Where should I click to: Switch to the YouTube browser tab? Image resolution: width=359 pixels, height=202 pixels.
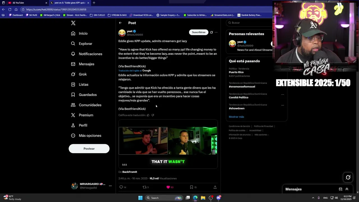[x=27, y=3]
